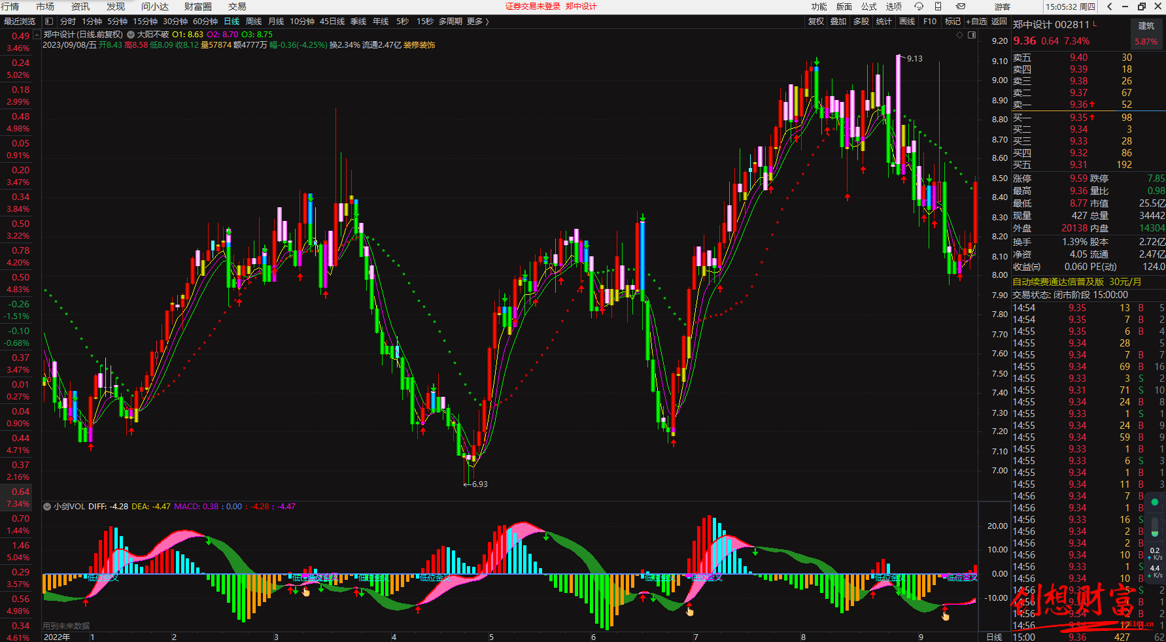
Task: Open the 资讯 menu
Action: pyautogui.click(x=80, y=7)
